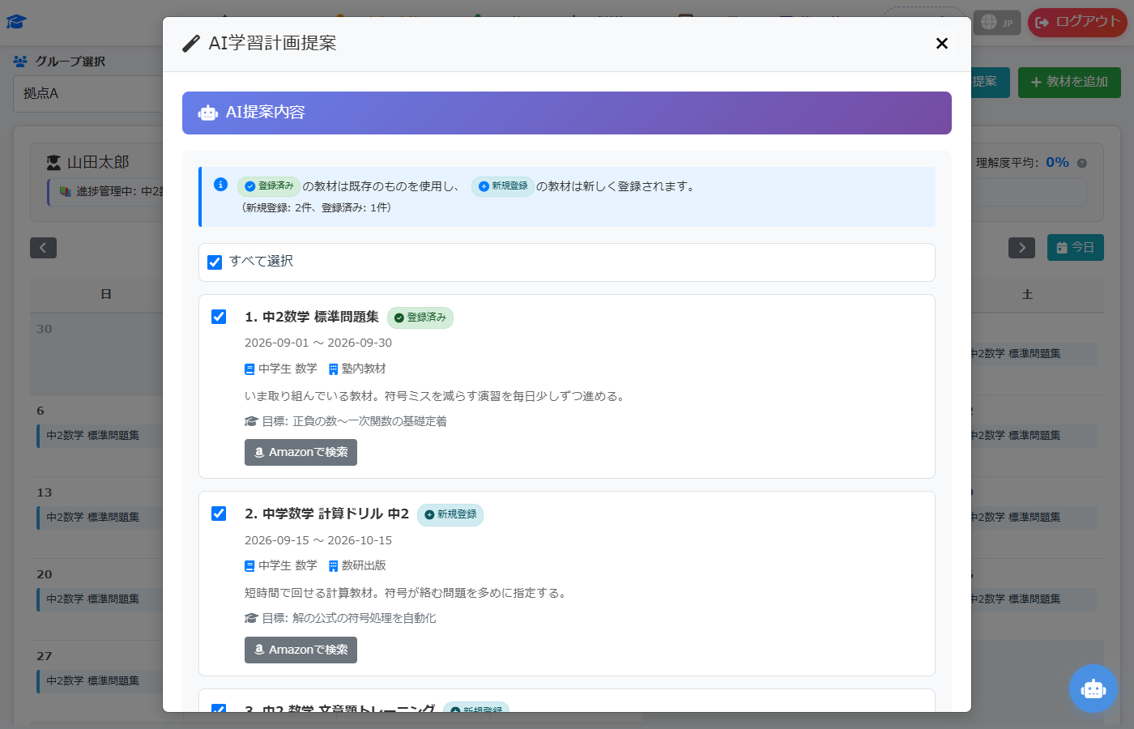Click the 山田太郎 student name

click(98, 163)
